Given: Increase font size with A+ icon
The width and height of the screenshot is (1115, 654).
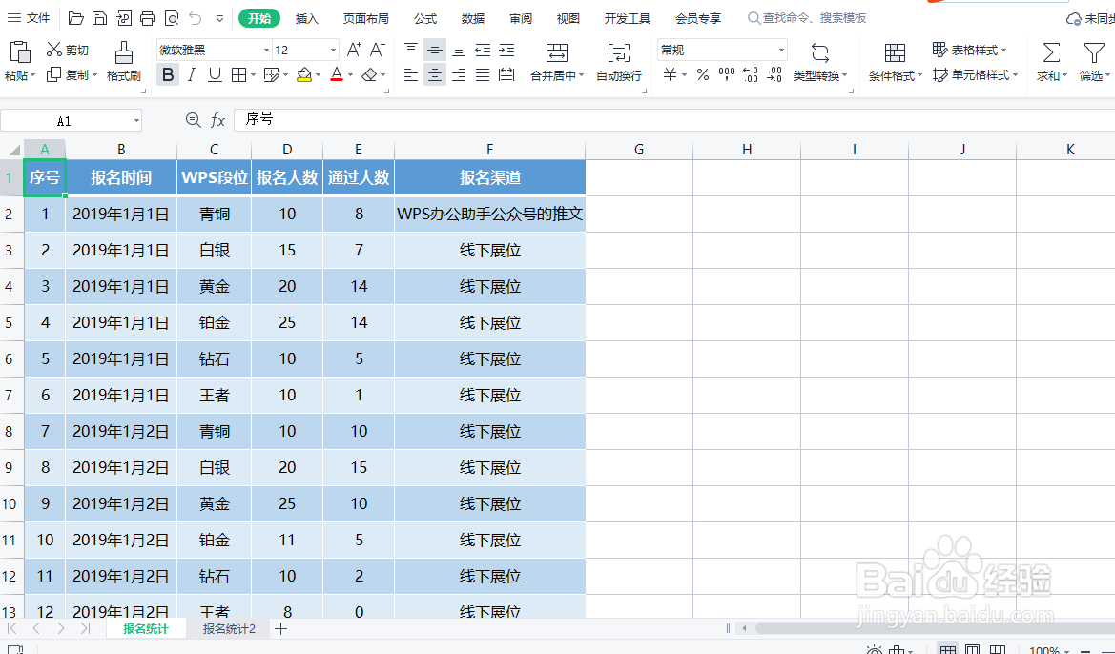Looking at the screenshot, I should (x=354, y=50).
